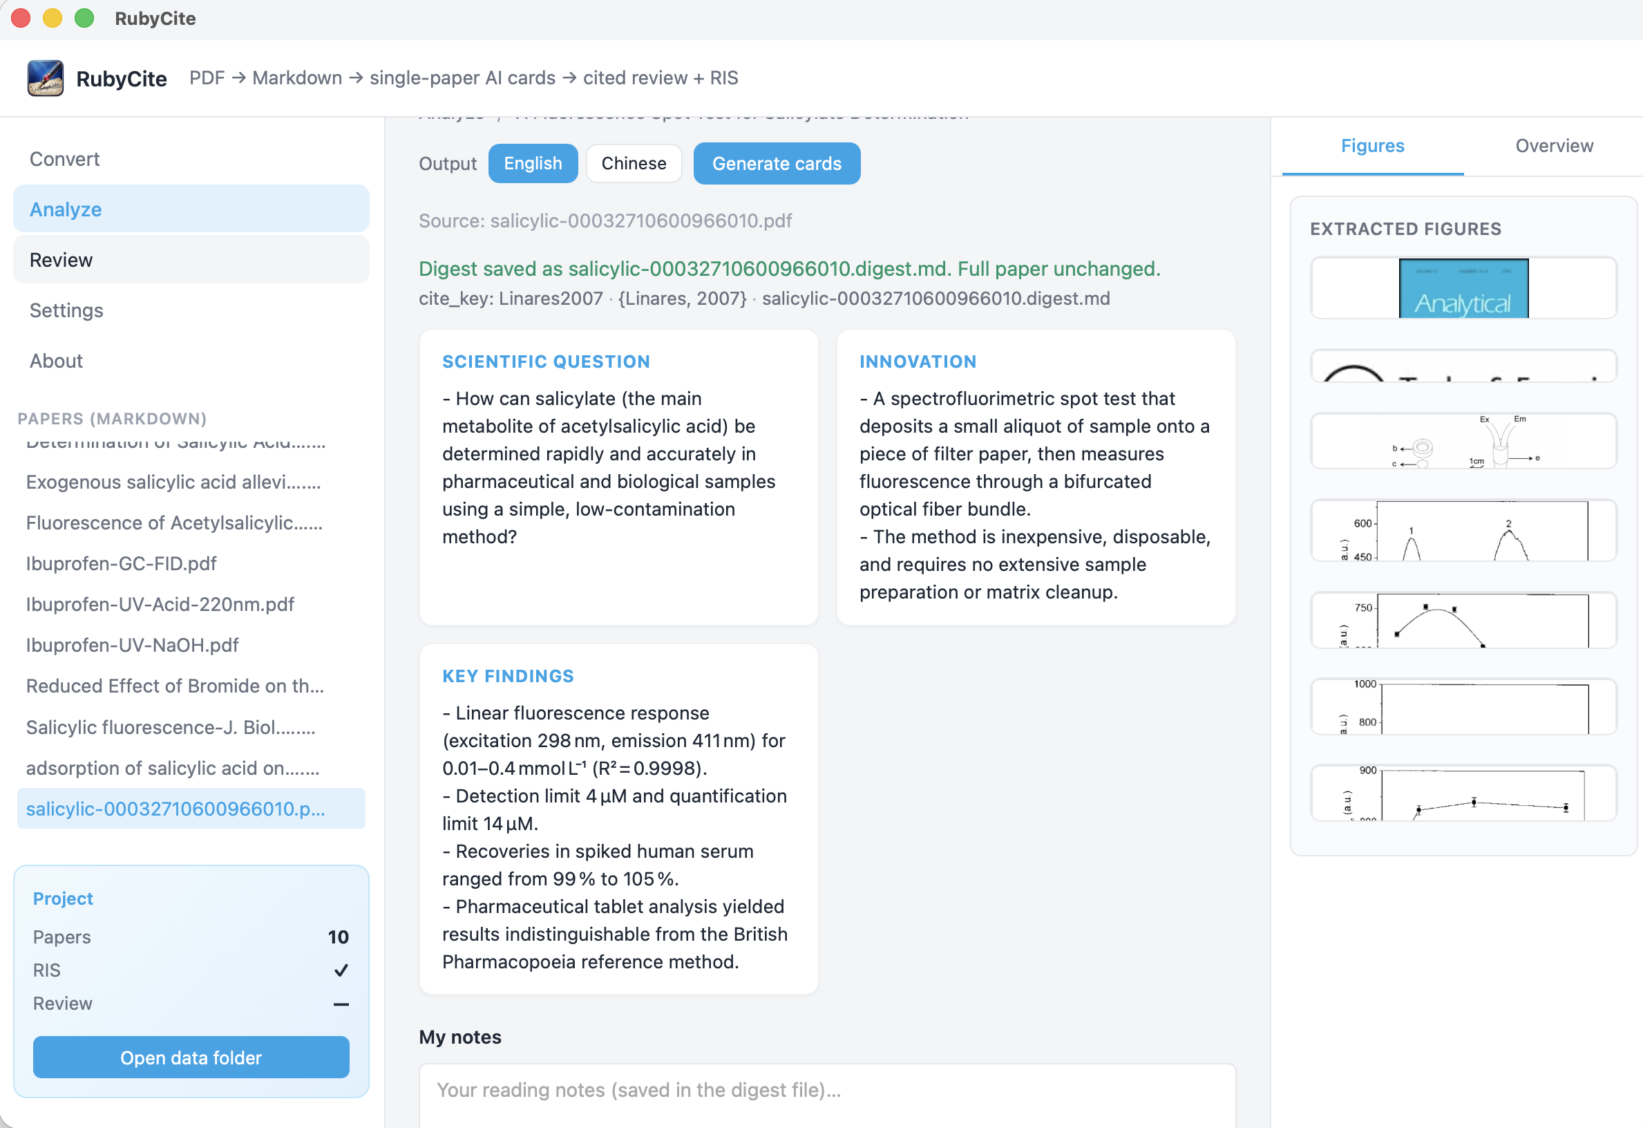Click the Source: salicylic-00032710600966010.pdf text
The height and width of the screenshot is (1128, 1643).
605,220
